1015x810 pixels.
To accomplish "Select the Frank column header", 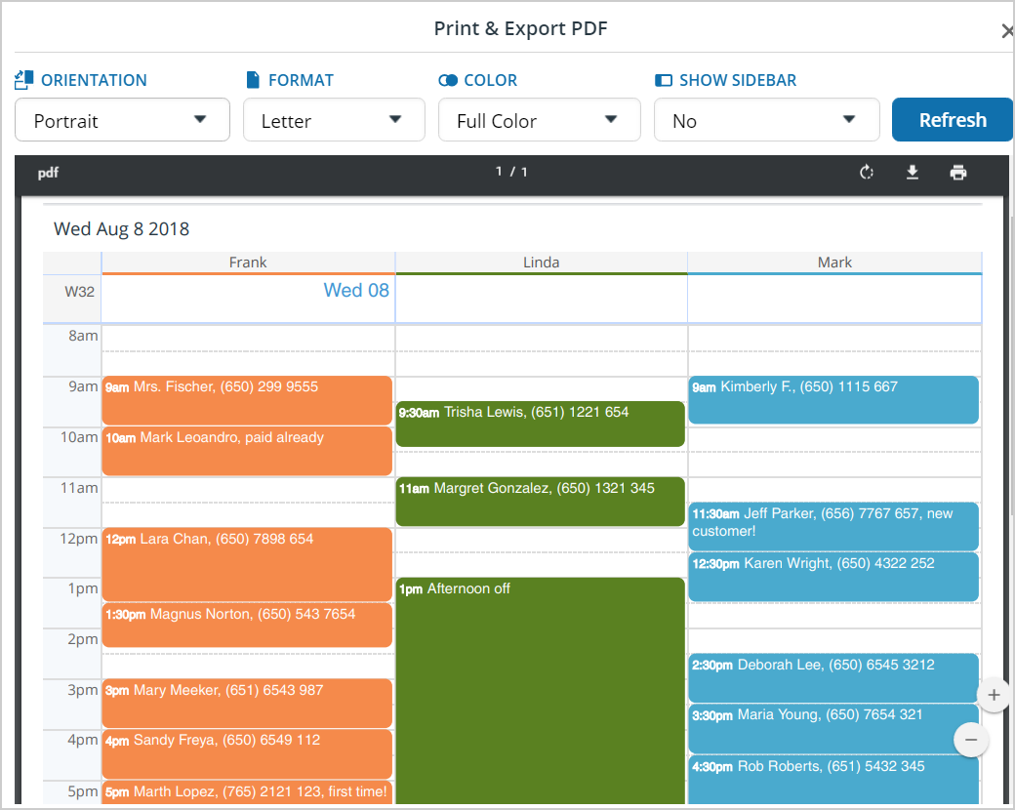I will tap(247, 262).
